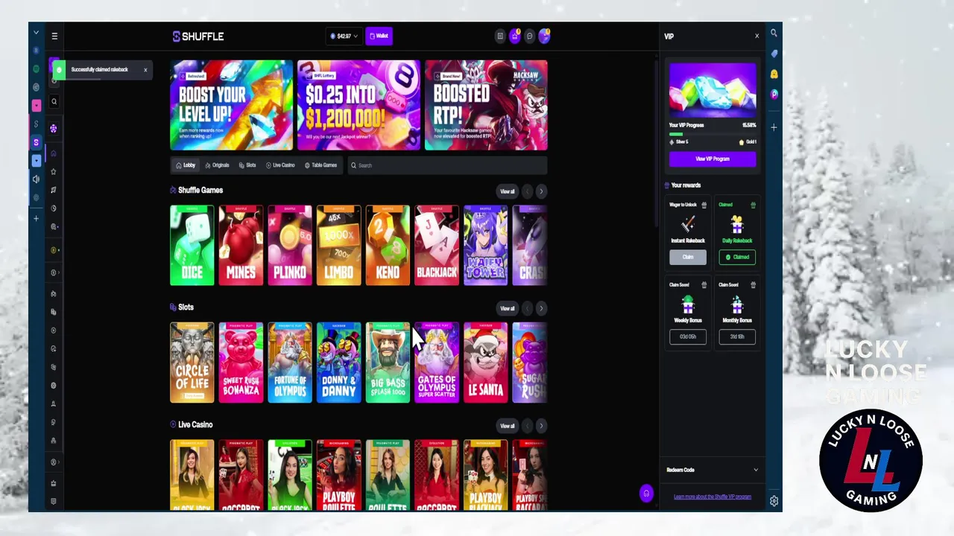
Task: View all Shuffle Games
Action: [508, 191]
